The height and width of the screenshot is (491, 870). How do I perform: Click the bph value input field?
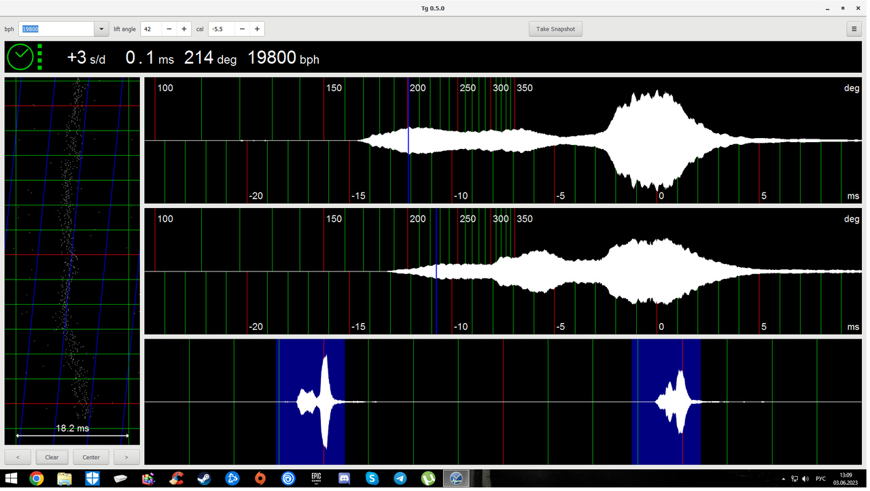point(56,29)
